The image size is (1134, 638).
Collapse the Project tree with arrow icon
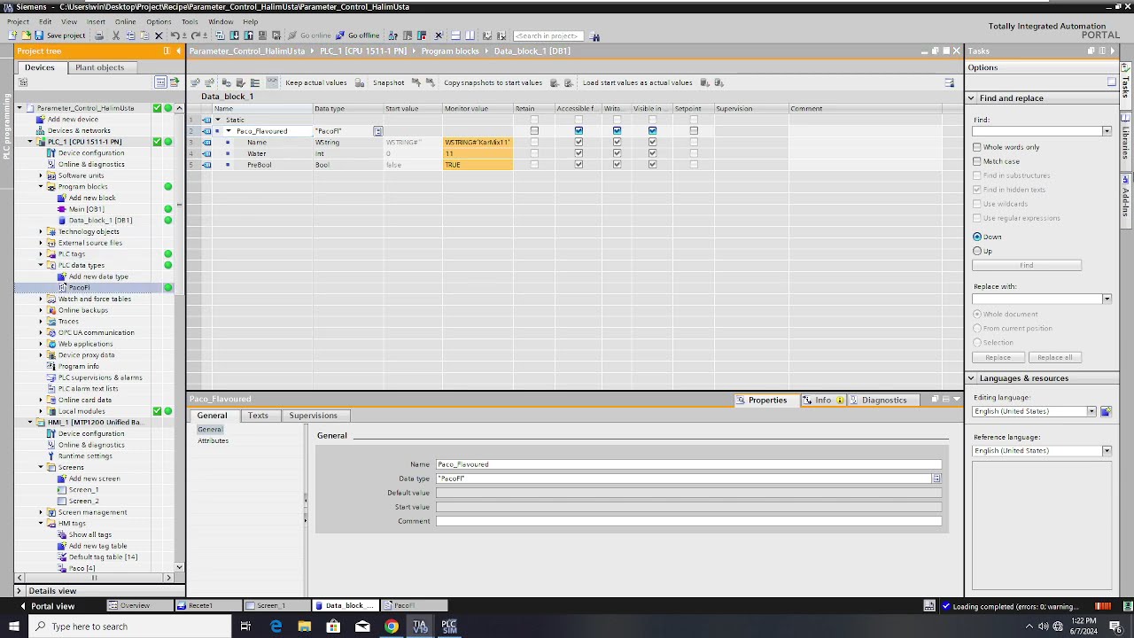click(179, 51)
